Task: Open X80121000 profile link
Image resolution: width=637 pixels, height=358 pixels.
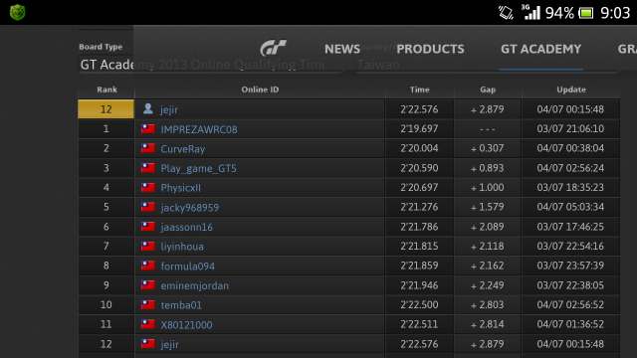Action: (x=186, y=325)
